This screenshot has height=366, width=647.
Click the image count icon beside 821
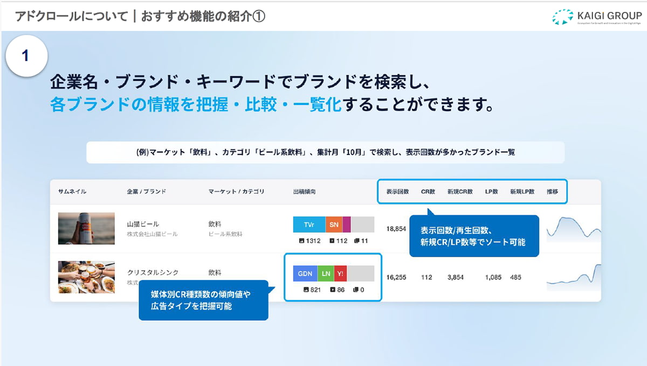[x=306, y=290]
